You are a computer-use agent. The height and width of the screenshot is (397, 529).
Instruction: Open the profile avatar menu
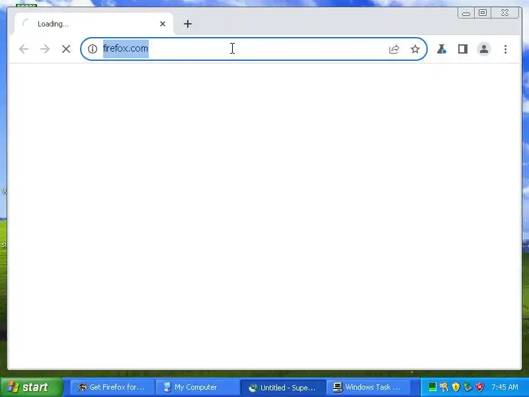(484, 49)
